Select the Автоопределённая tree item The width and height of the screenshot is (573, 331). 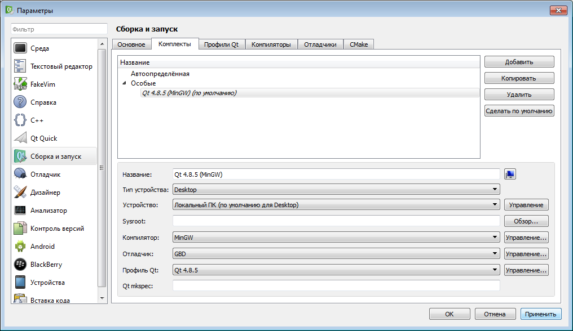160,74
